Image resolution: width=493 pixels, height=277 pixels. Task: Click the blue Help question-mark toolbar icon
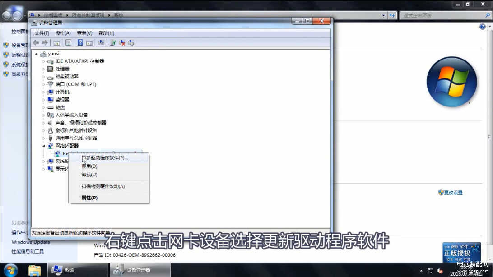click(80, 43)
